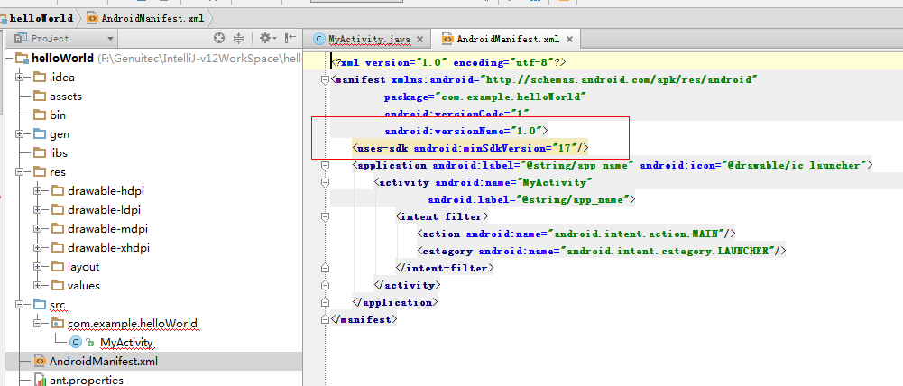
Task: Close the MyActivity.java tab
Action: coord(419,40)
